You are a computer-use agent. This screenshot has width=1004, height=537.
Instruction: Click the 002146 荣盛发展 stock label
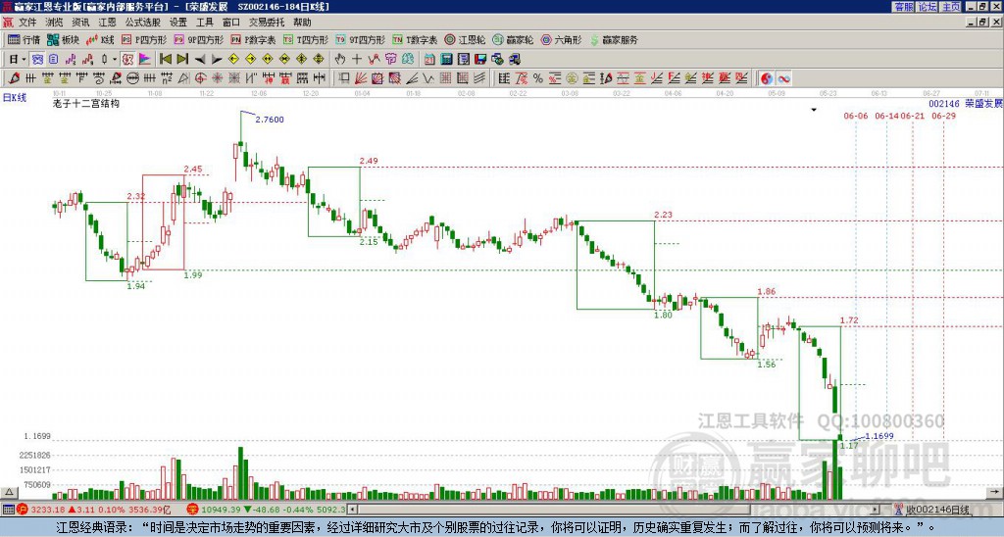pos(966,103)
